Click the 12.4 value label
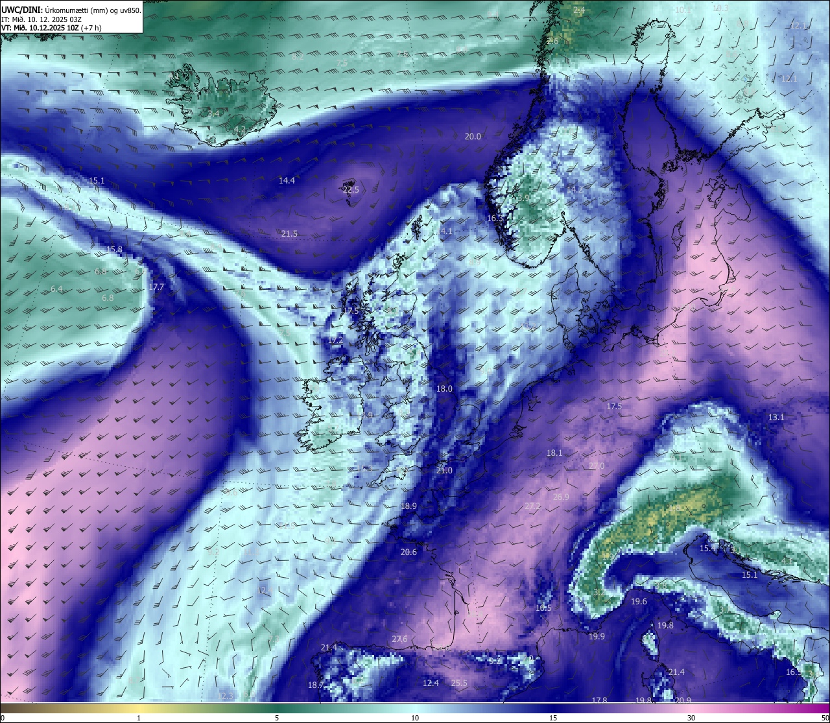The width and height of the screenshot is (830, 723). pyautogui.click(x=431, y=683)
